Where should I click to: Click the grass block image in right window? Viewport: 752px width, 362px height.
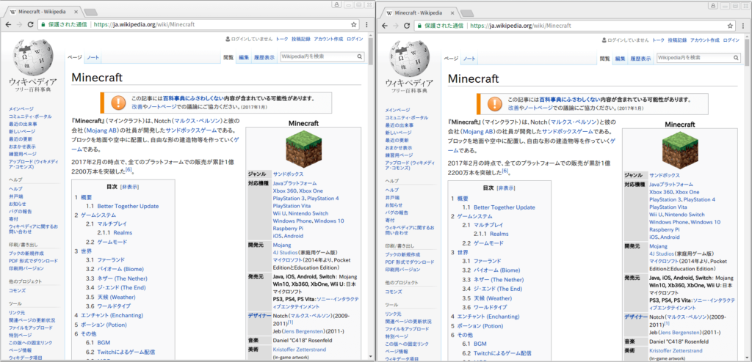click(679, 149)
